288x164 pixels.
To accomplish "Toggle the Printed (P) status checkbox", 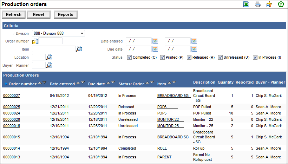I will tap(163, 57).
